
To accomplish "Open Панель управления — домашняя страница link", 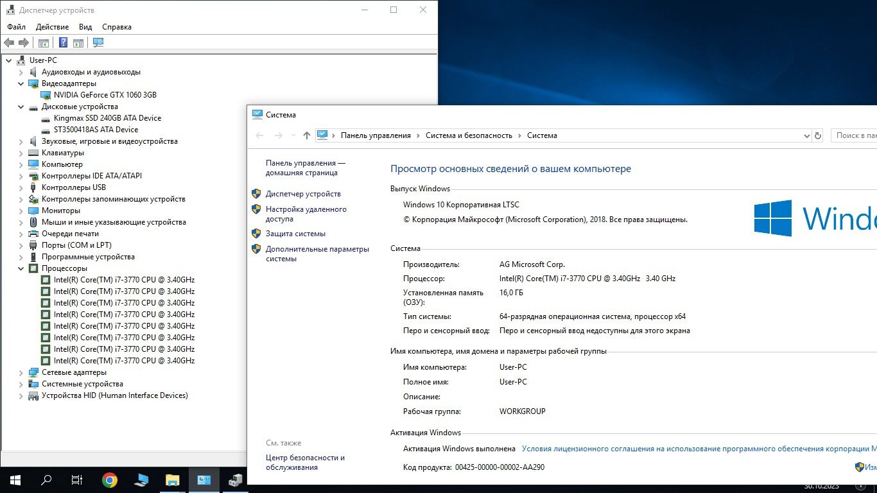I will click(x=306, y=168).
